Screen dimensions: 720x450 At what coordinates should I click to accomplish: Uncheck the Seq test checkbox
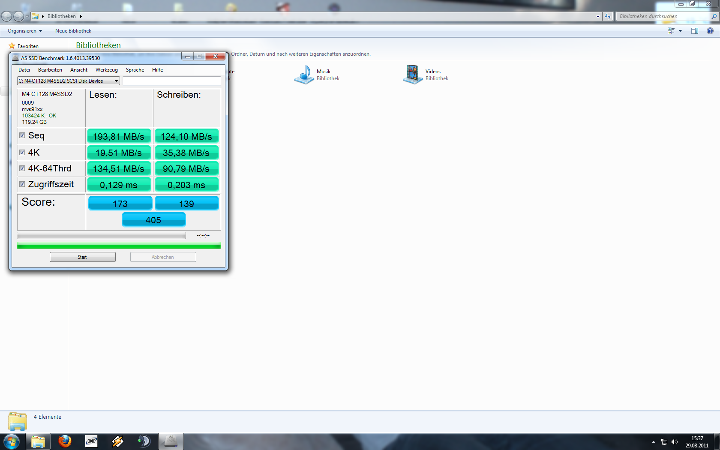(x=22, y=135)
